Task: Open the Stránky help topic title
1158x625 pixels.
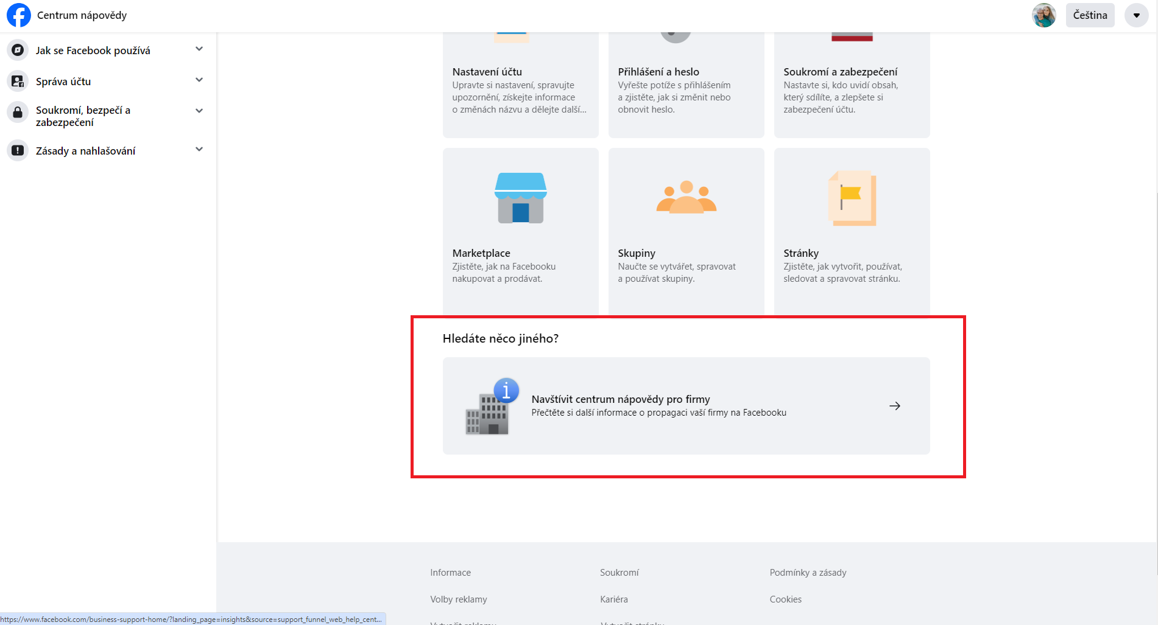Action: coord(801,253)
